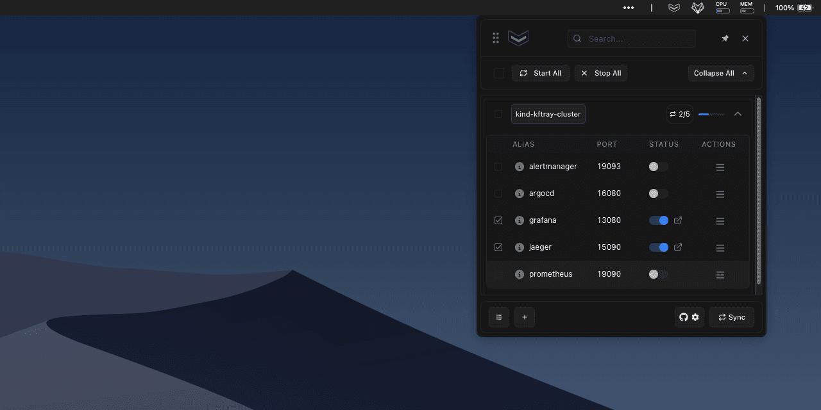Disable the jaeger port forward toggle

(x=659, y=247)
